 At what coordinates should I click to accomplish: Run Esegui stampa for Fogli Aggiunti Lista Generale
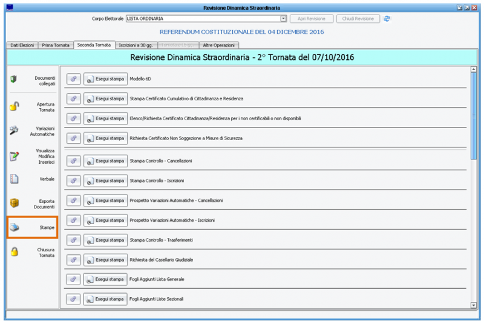(x=105, y=279)
